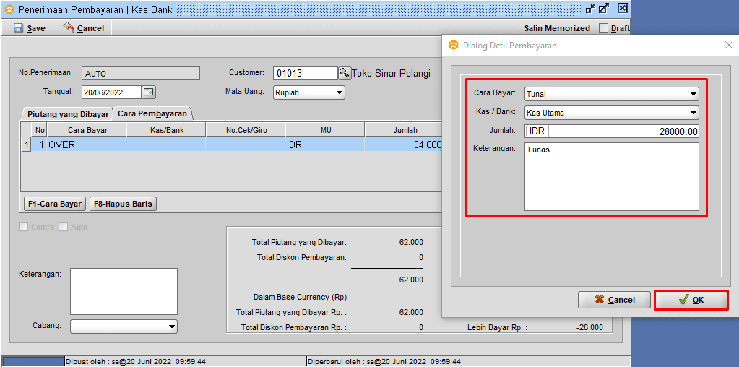Click Toko Sinar Pelangi customer name

392,74
